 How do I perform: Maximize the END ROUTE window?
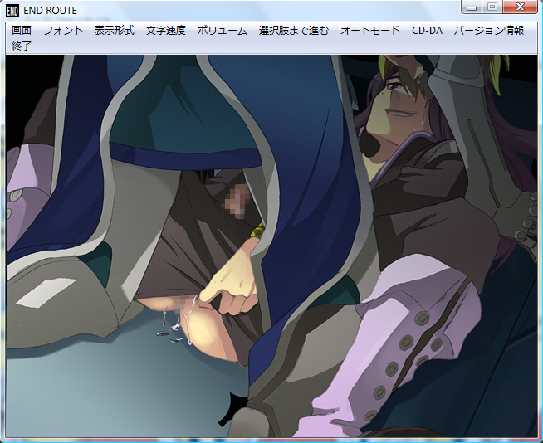tap(492, 7)
